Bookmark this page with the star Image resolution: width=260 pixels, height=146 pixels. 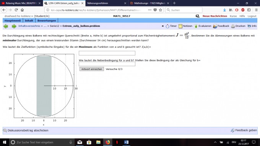(160, 10)
